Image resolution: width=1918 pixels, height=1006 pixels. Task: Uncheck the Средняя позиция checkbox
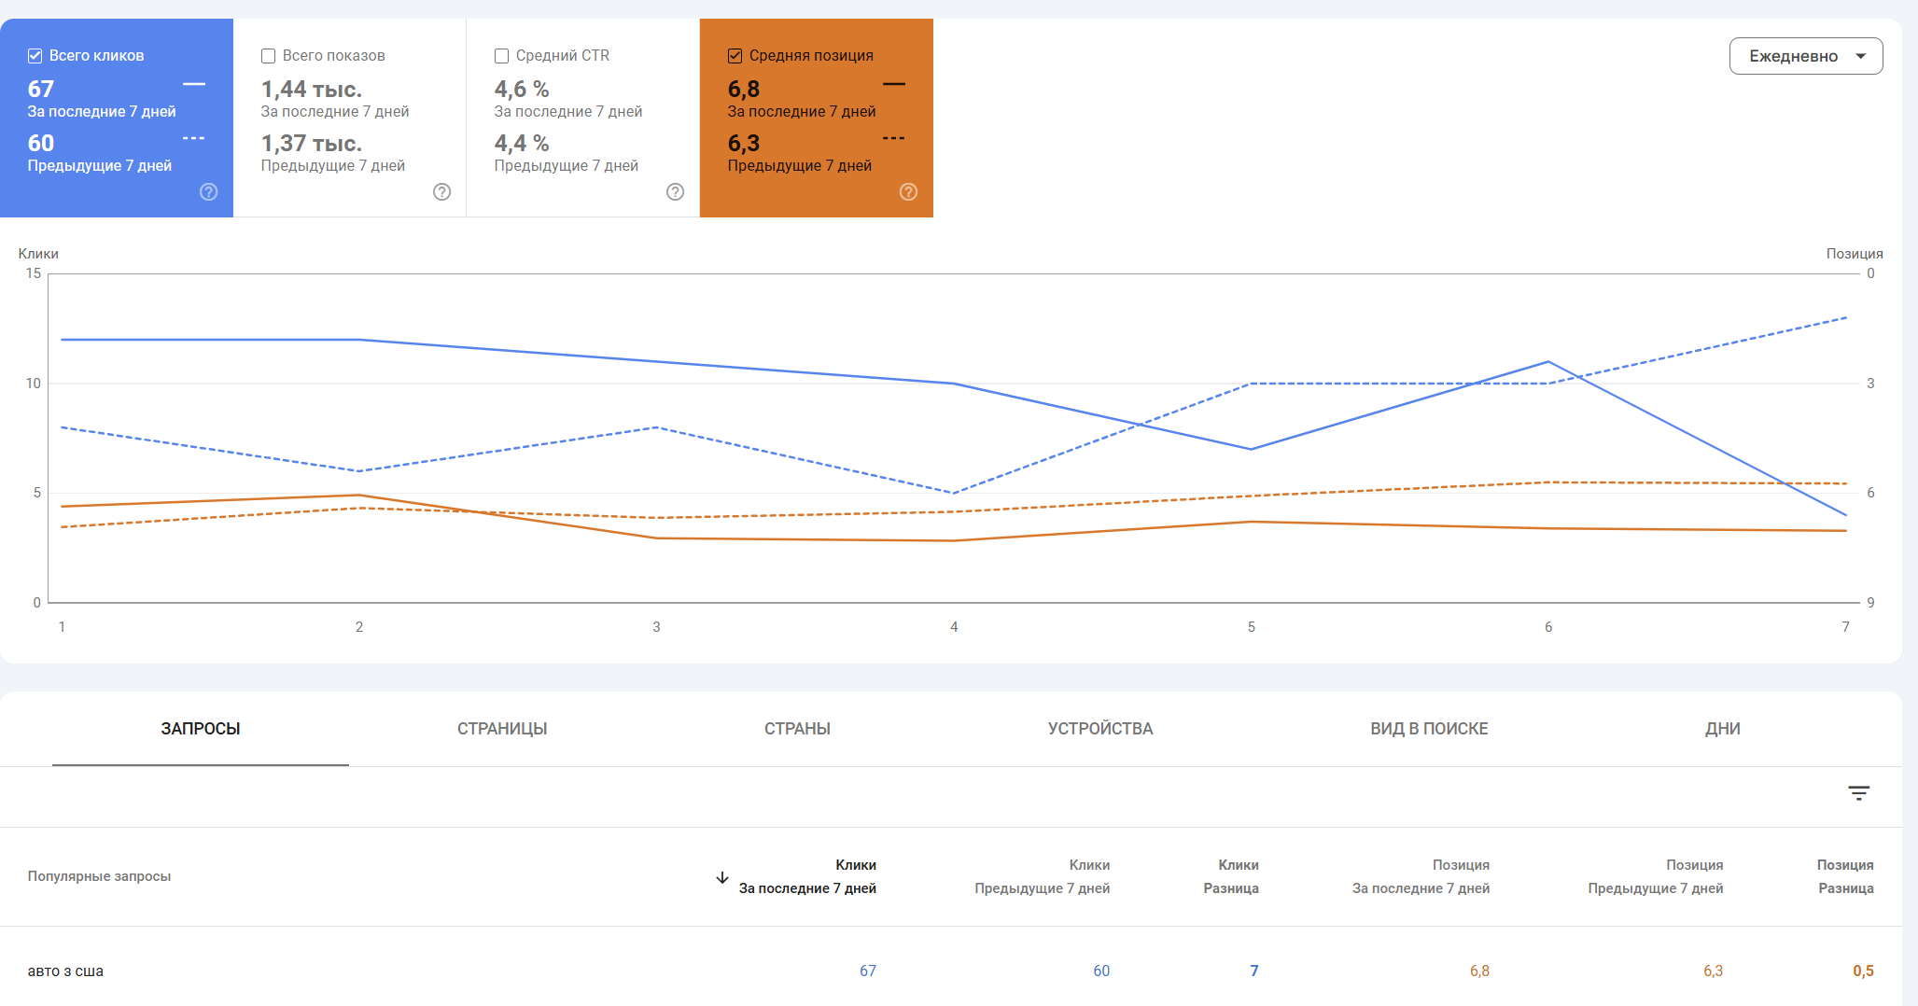735,56
